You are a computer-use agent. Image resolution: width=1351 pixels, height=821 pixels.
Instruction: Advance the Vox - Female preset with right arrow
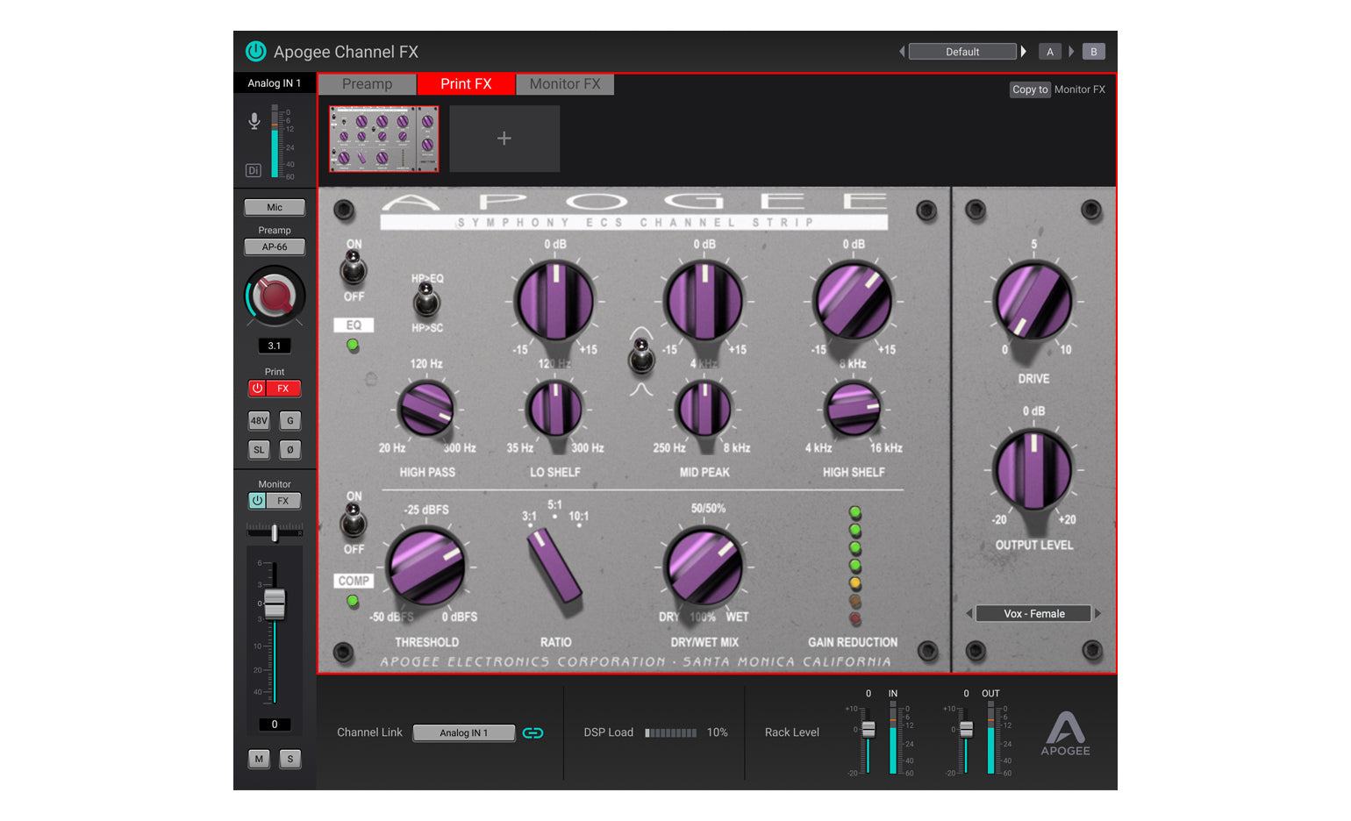tap(1097, 613)
